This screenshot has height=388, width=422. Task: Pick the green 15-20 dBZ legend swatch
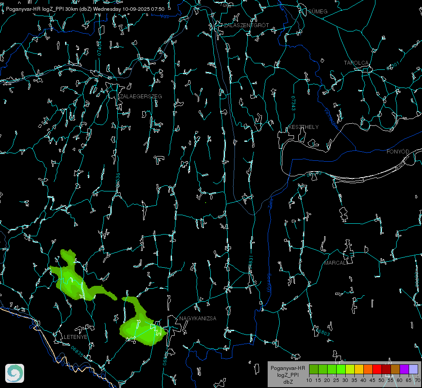[x=323, y=369]
